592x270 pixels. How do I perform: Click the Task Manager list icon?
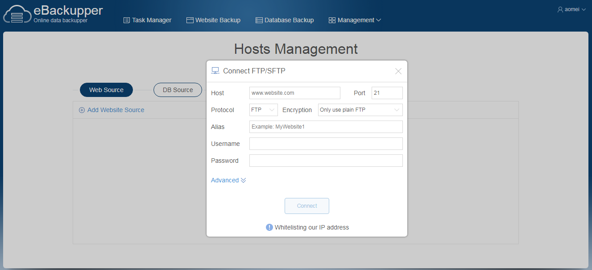pyautogui.click(x=127, y=20)
